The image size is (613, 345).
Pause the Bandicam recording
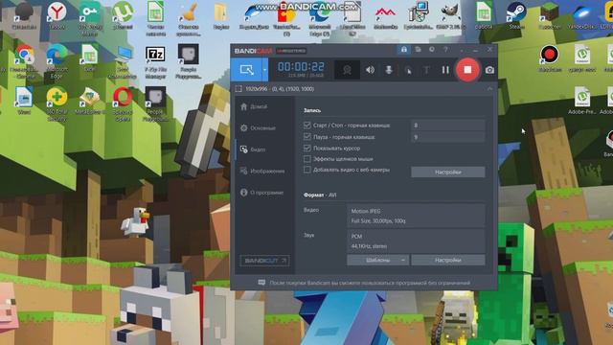coord(445,70)
